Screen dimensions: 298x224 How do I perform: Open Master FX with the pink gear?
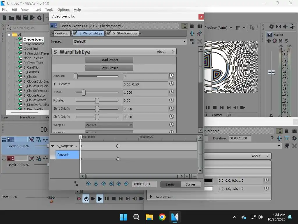click(275, 41)
